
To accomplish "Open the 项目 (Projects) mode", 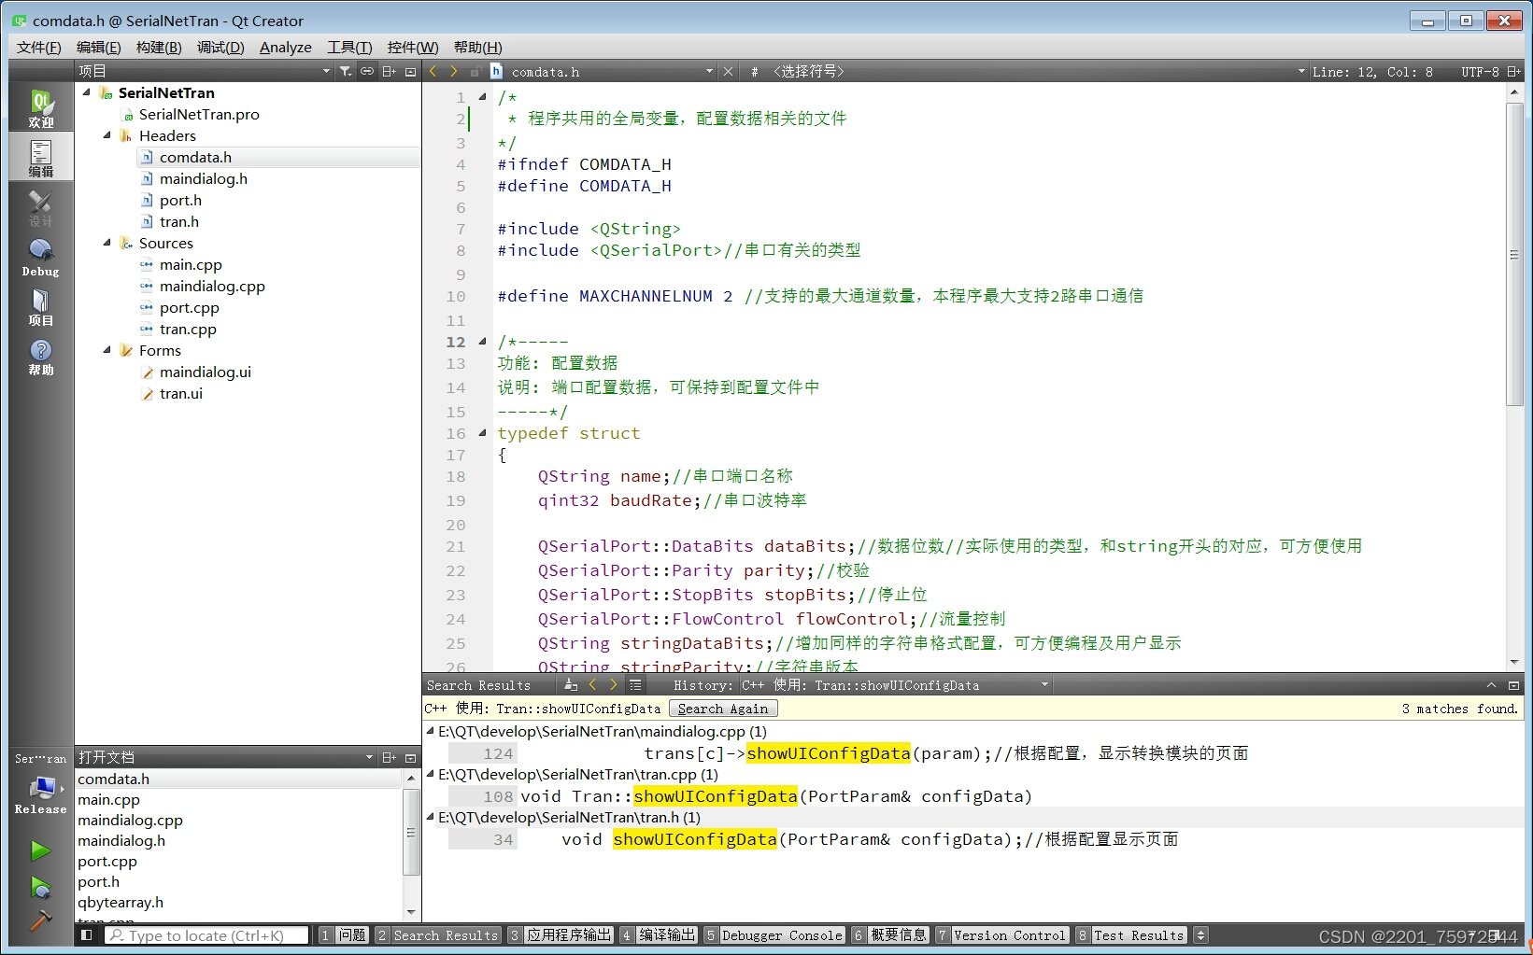I will pos(41,307).
